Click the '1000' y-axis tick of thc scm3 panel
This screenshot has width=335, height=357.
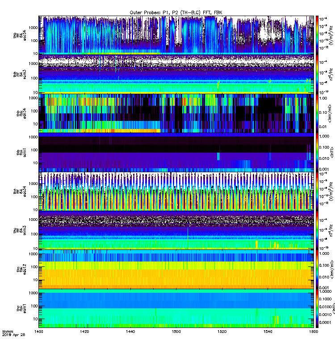(33, 220)
